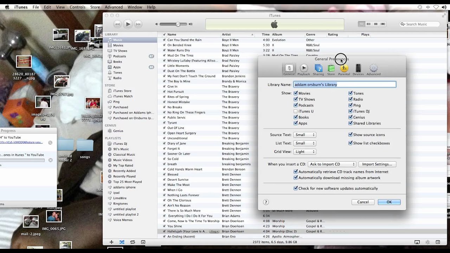The height and width of the screenshot is (253, 450).
Task: Open search magnifier options dropdown
Action: (x=403, y=24)
